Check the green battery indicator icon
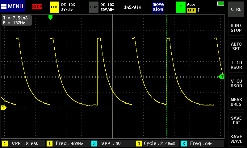This screenshot has height=148, width=247. click(x=220, y=4)
